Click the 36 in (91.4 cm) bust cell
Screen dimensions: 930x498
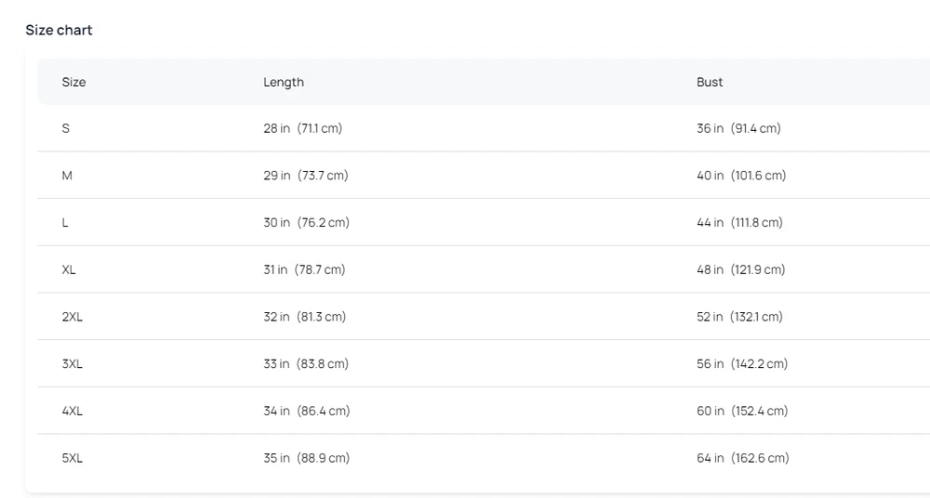tap(738, 128)
